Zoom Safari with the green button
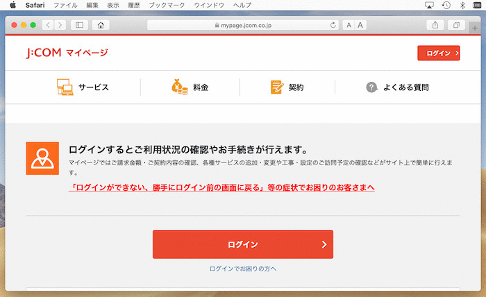 pos(33,25)
